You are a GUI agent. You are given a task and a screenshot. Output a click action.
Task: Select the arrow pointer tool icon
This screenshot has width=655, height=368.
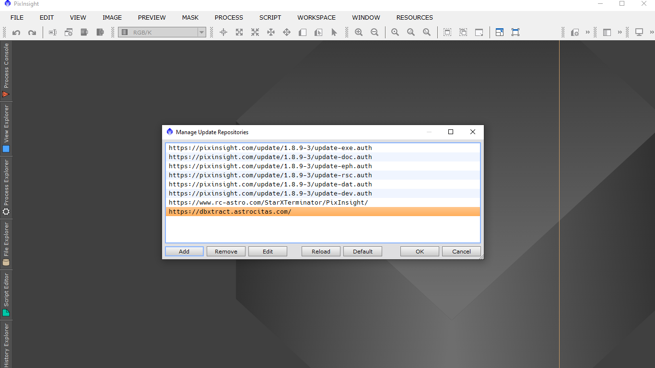click(334, 33)
